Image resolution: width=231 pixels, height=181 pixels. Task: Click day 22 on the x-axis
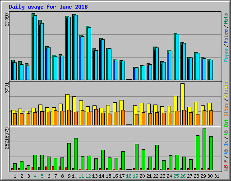[156, 176]
